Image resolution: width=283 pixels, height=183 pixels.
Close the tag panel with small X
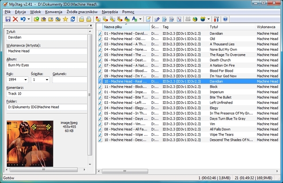point(91,26)
